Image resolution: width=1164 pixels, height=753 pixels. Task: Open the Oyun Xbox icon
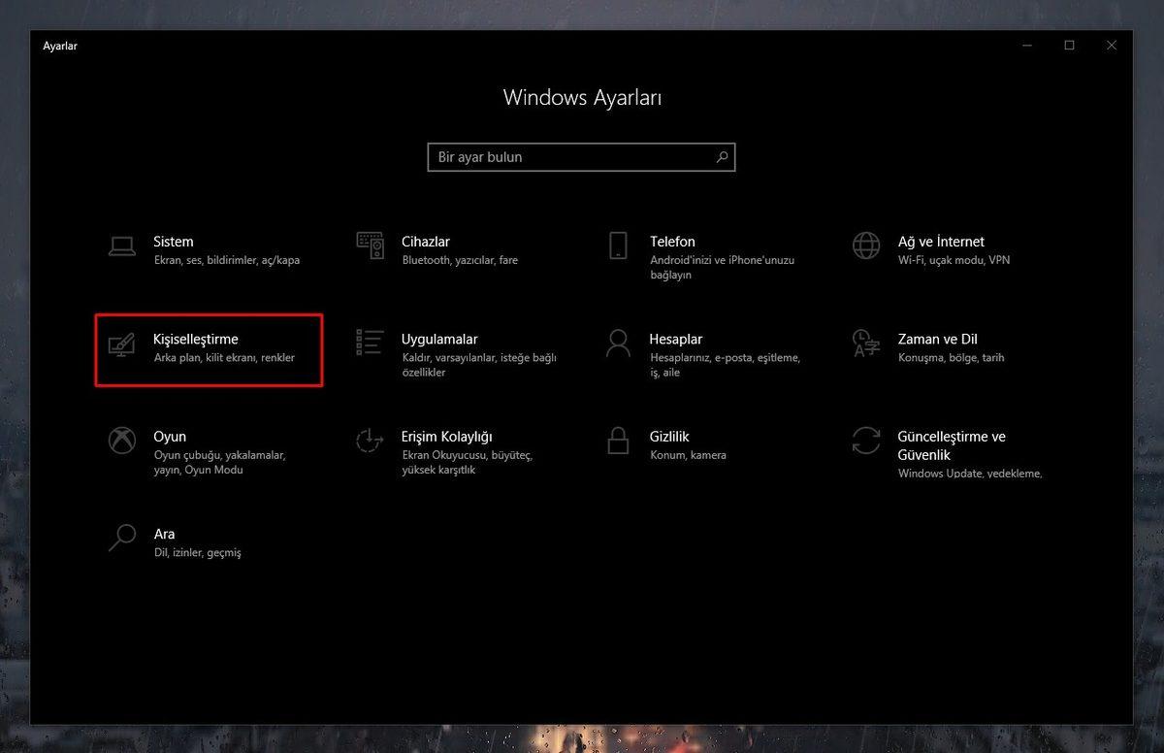tap(121, 441)
